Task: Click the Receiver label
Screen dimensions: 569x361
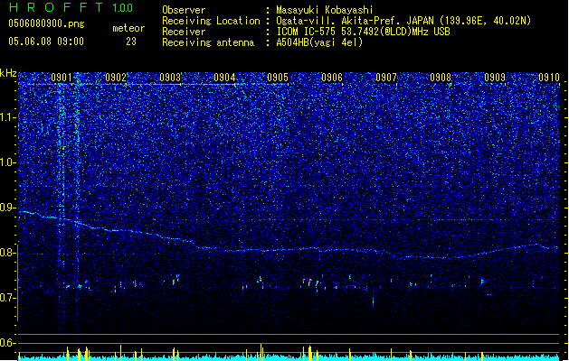Action: pos(184,32)
